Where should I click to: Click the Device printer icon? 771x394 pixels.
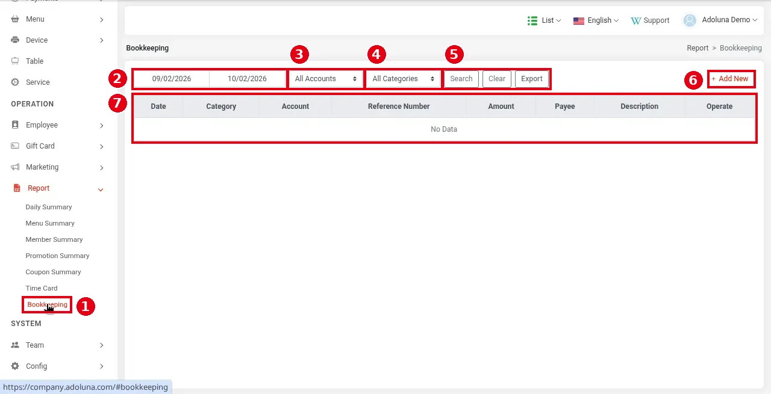[x=15, y=40]
